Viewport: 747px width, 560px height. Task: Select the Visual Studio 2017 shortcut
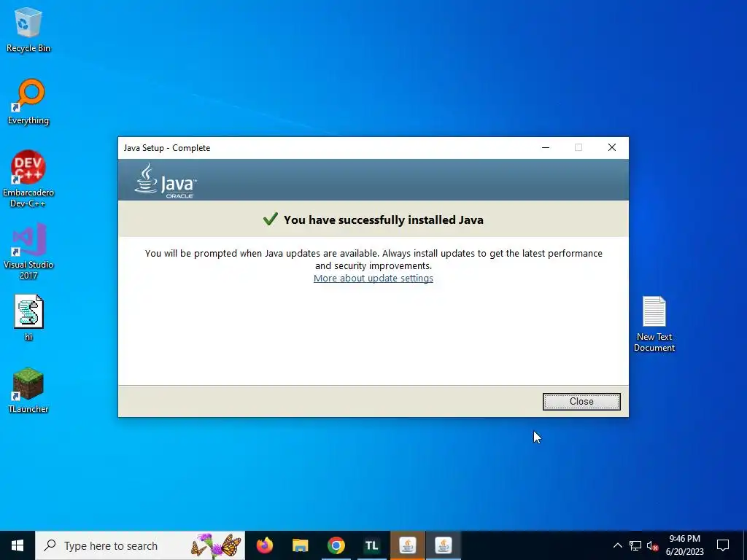point(28,251)
